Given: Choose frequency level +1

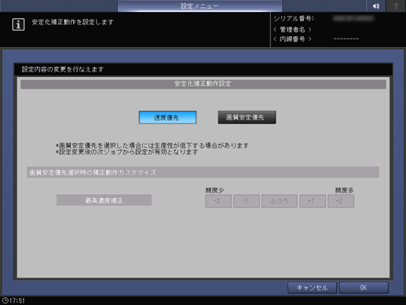Looking at the screenshot, I should (x=313, y=201).
